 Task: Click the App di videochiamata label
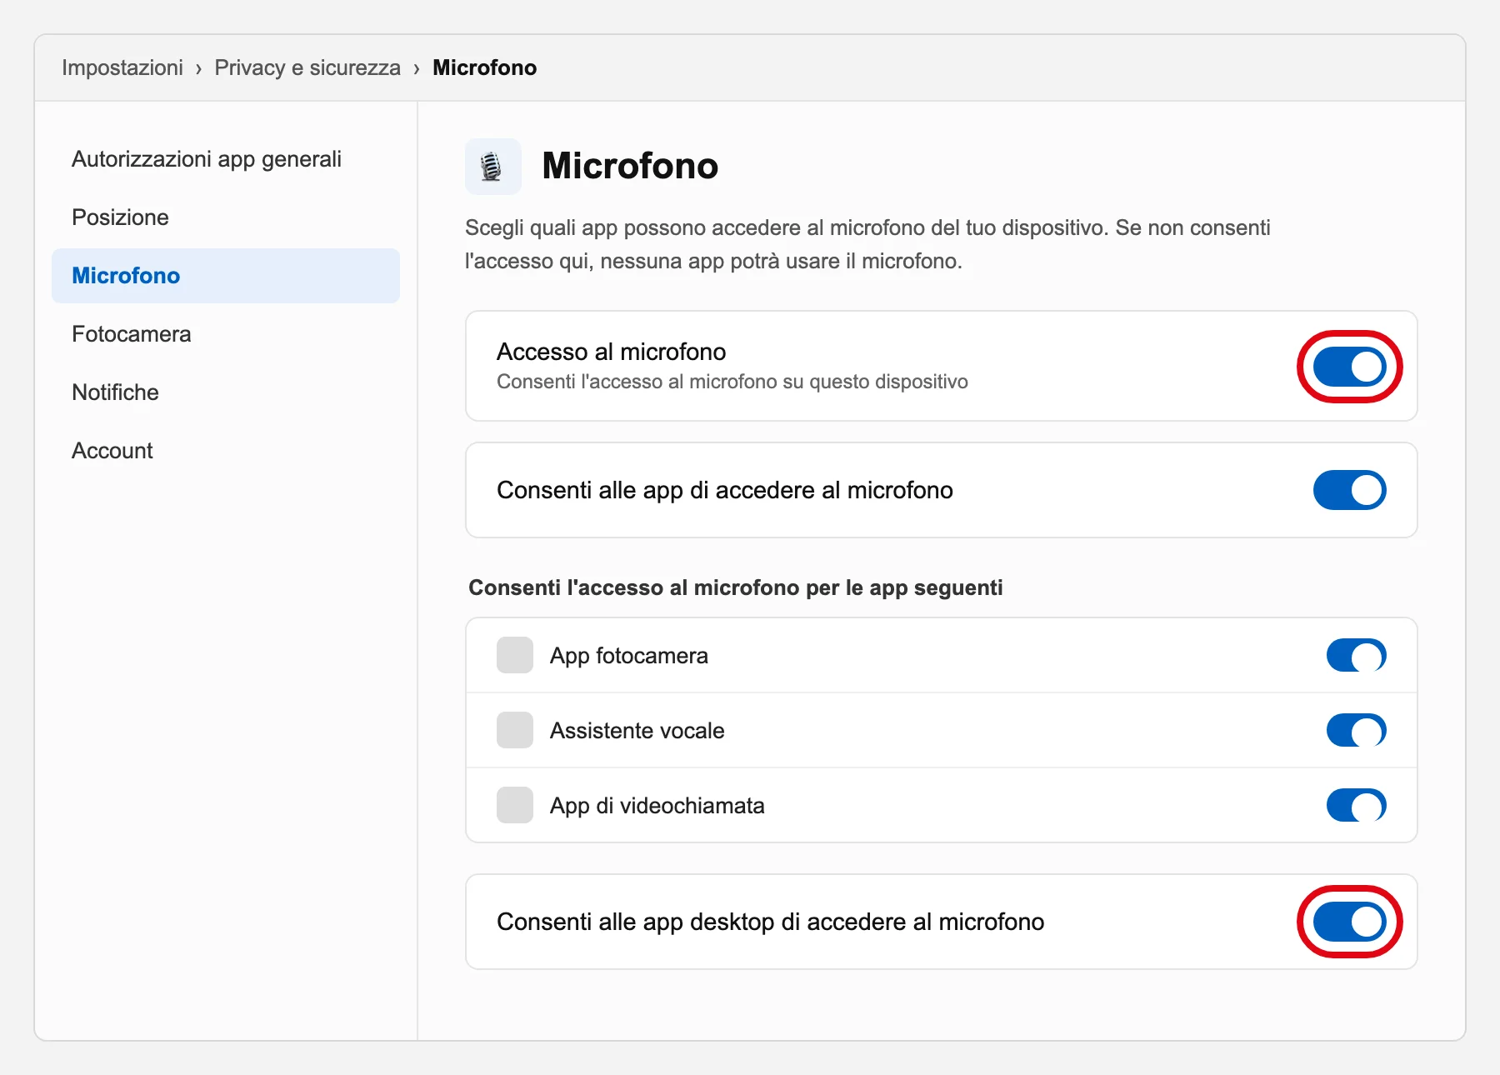point(657,806)
